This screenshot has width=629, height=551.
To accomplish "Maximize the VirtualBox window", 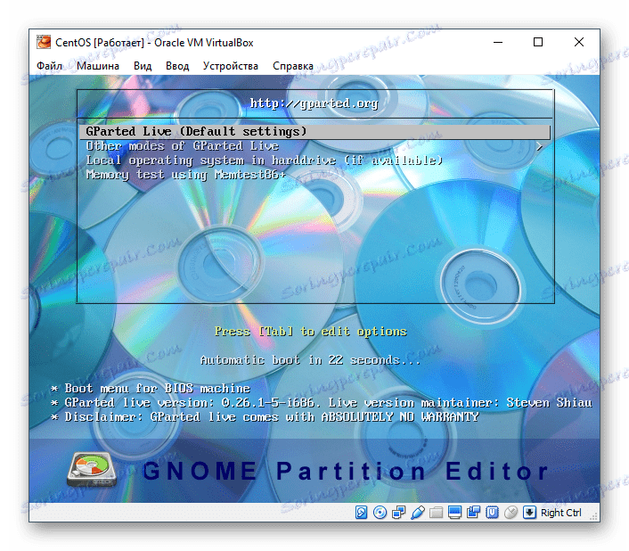I will click(x=538, y=42).
